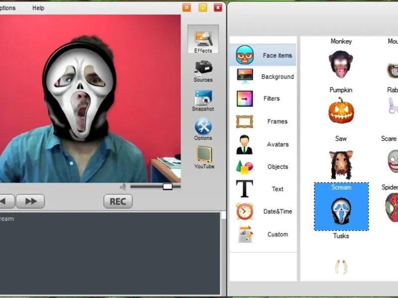Open the Help menu
The height and width of the screenshot is (298, 398).
click(x=38, y=8)
